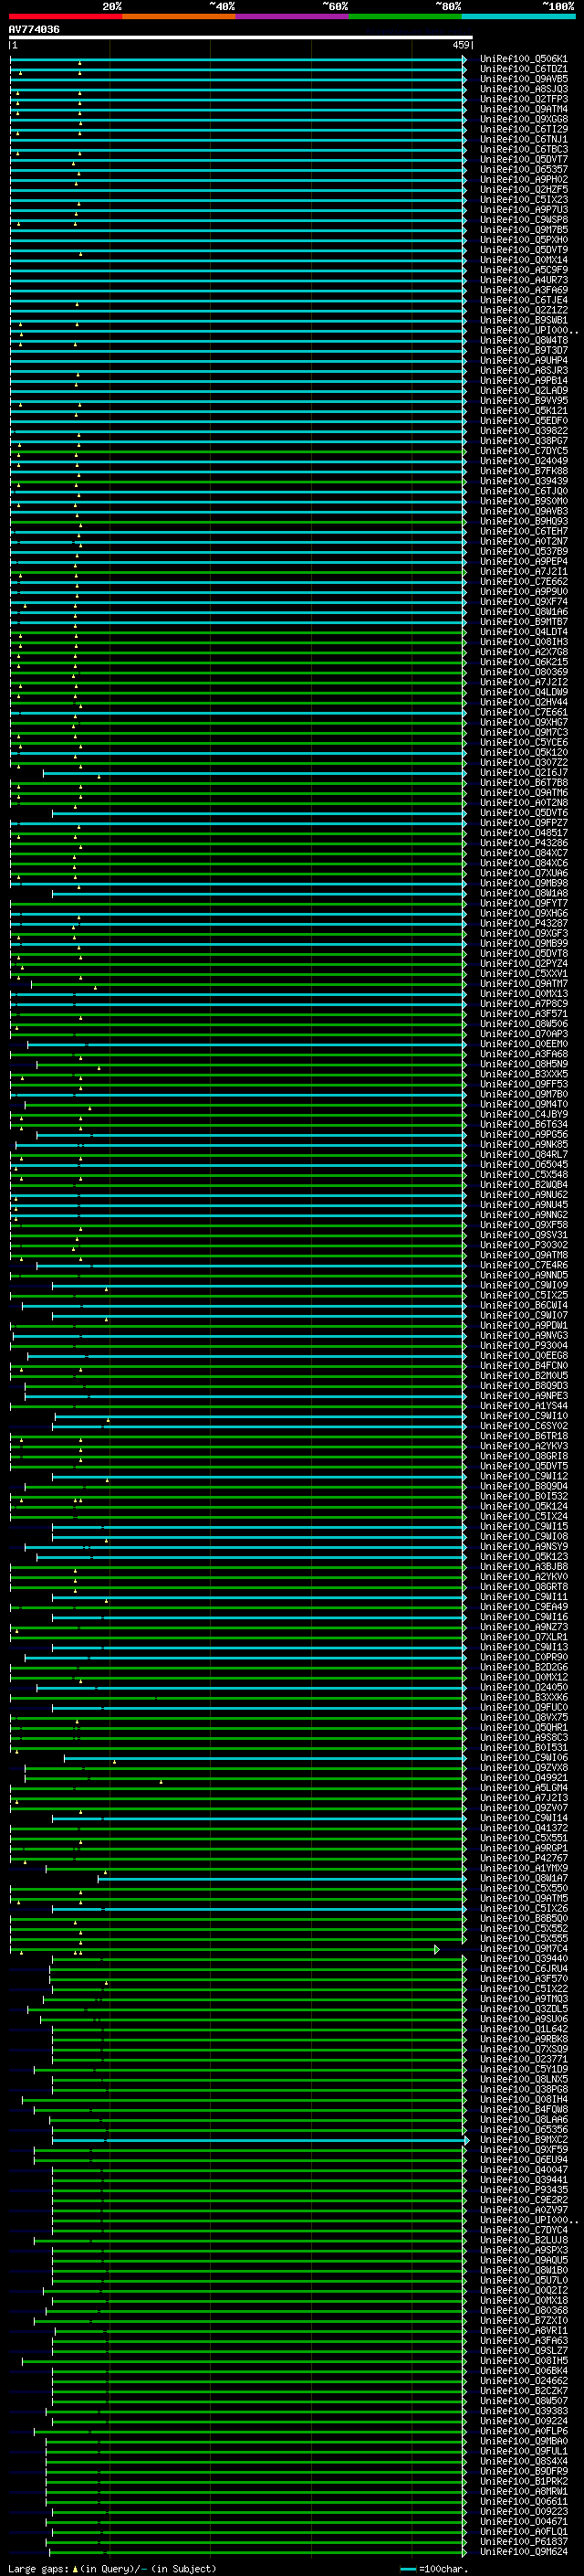Select the orange ~40% identity legend segment
The height and width of the screenshot is (2576, 584).
(179, 16)
